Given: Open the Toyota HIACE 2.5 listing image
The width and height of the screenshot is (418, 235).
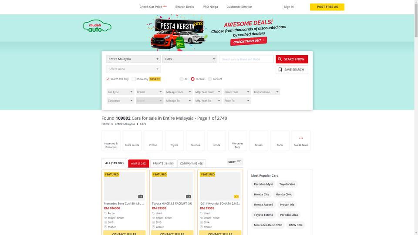Looking at the screenshot, I should point(172,186).
